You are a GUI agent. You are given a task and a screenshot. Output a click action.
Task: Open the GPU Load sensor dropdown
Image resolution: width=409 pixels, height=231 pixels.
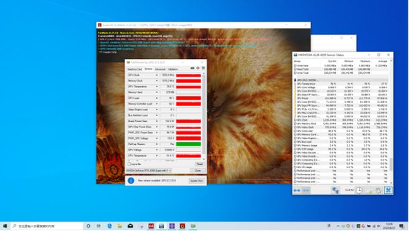pos(157,98)
